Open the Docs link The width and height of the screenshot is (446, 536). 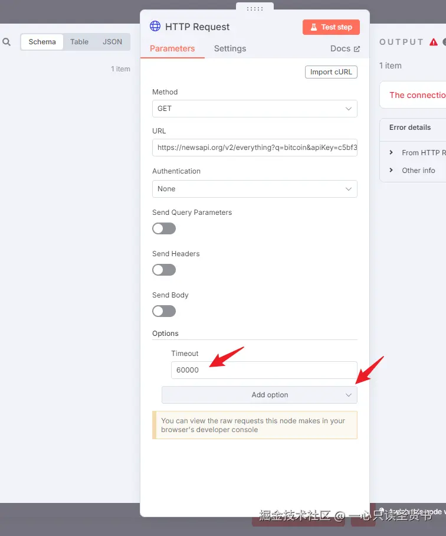345,48
